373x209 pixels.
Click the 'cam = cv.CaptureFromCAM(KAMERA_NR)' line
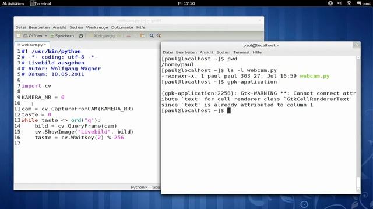tap(78, 109)
